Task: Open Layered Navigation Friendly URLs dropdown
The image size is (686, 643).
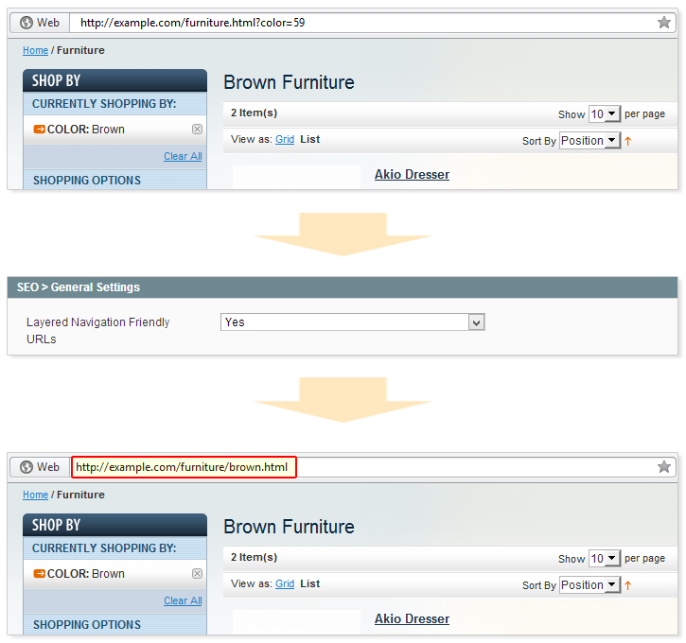Action: (477, 322)
